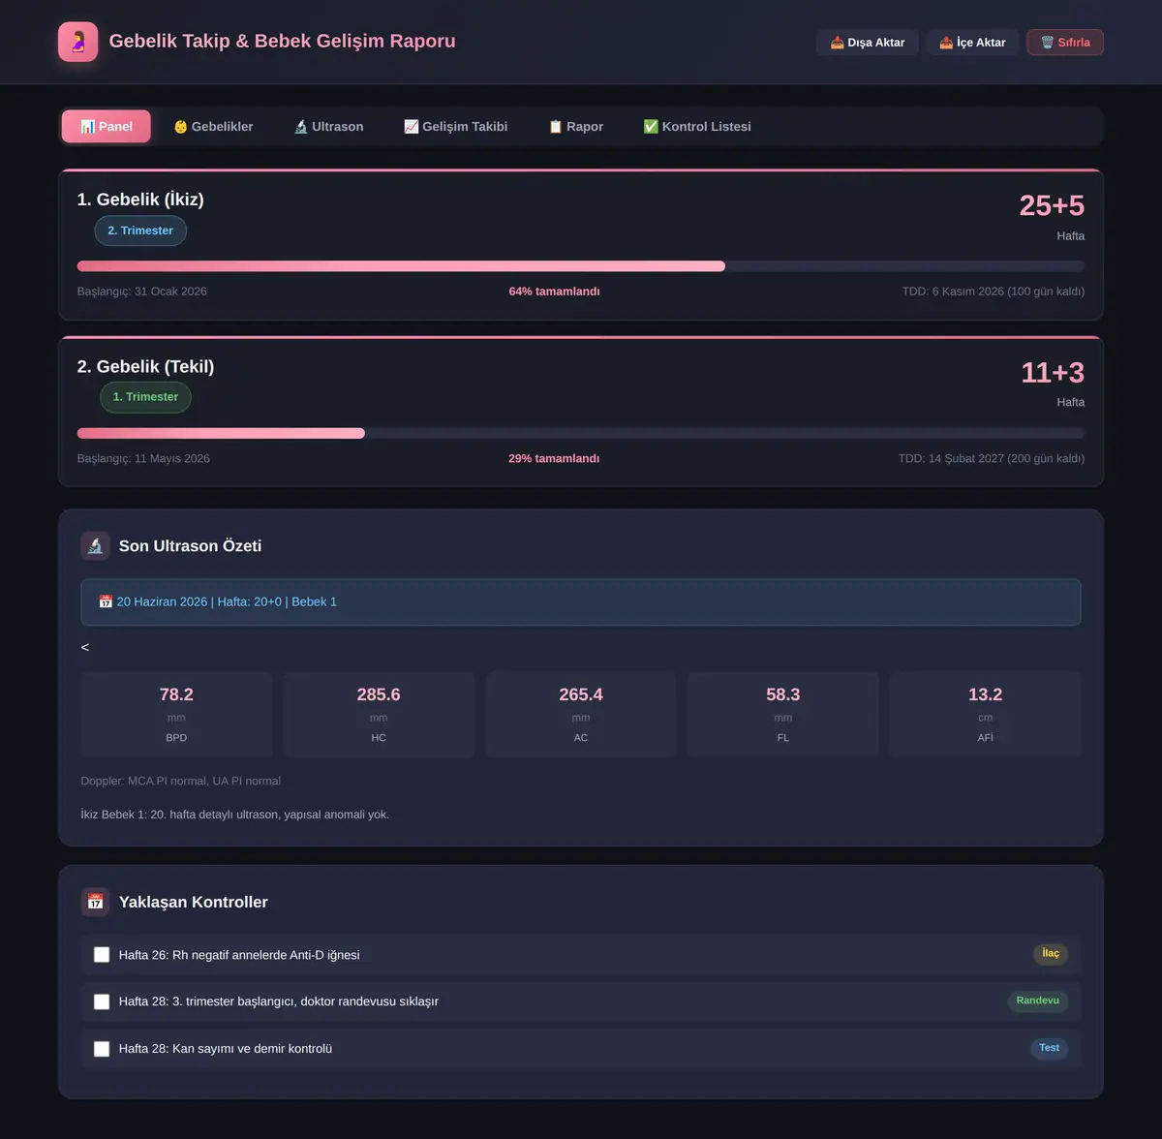Click the pregnant woman app logo icon
Image resolution: width=1162 pixels, height=1139 pixels.
(77, 42)
